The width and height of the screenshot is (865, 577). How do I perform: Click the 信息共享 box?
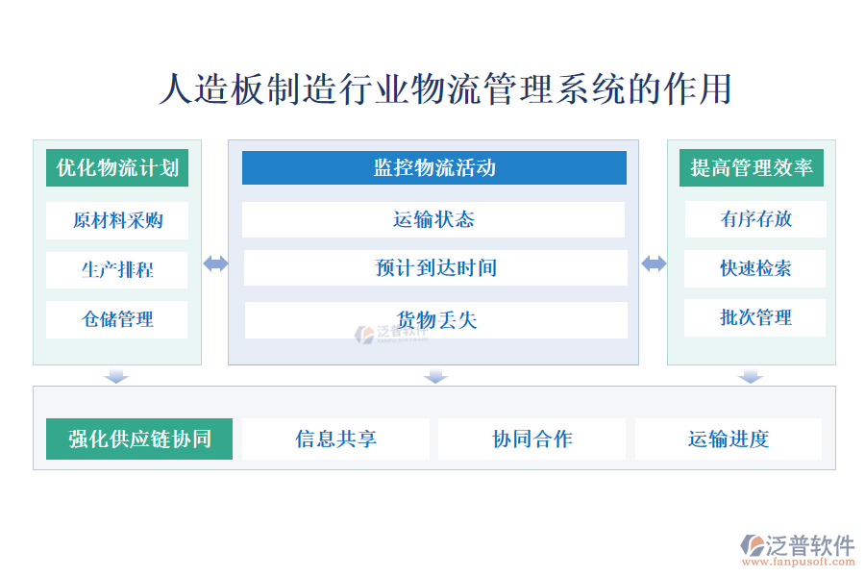pyautogui.click(x=335, y=439)
